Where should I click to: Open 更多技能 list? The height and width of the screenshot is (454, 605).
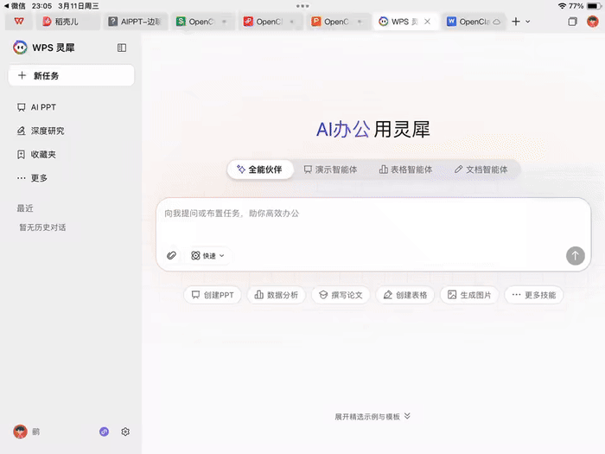(534, 295)
